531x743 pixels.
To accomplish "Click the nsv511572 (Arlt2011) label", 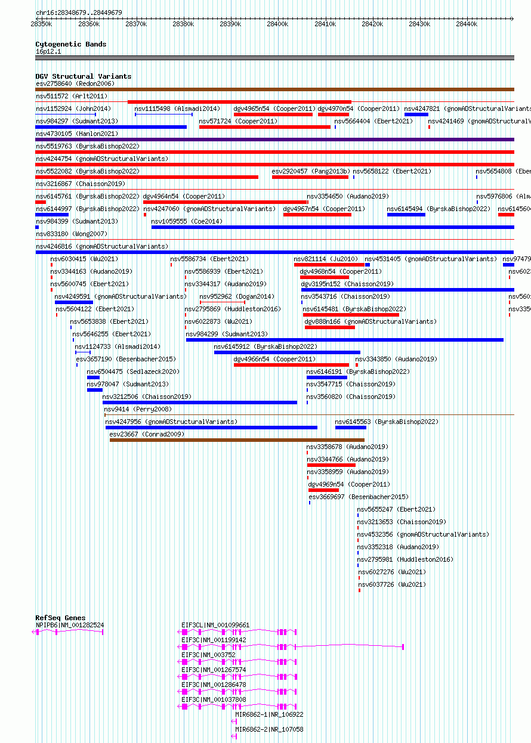I will (x=72, y=96).
